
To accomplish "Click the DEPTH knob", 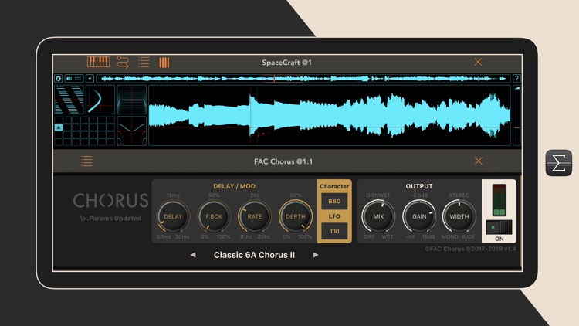I will pos(296,216).
